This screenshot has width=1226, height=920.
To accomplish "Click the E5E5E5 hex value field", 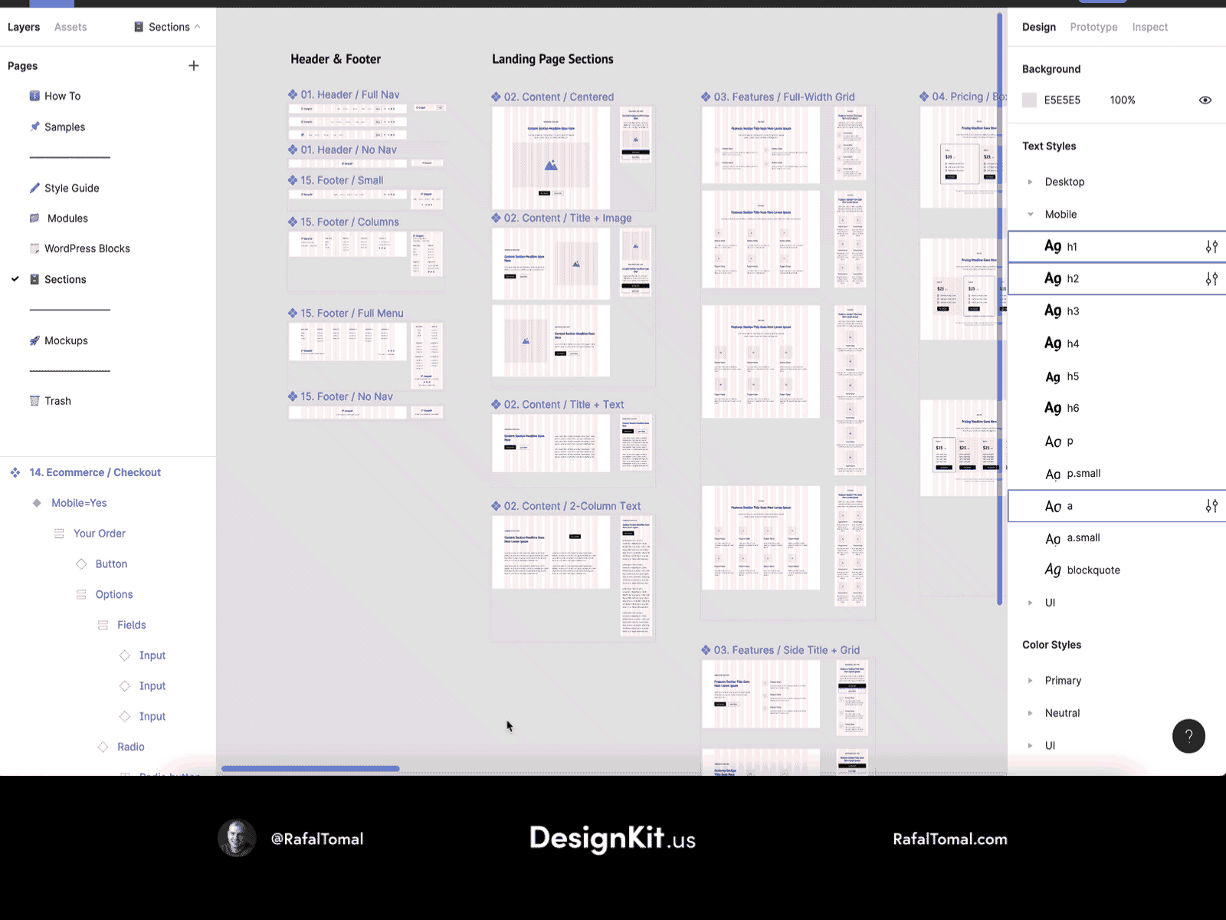I will point(1062,100).
